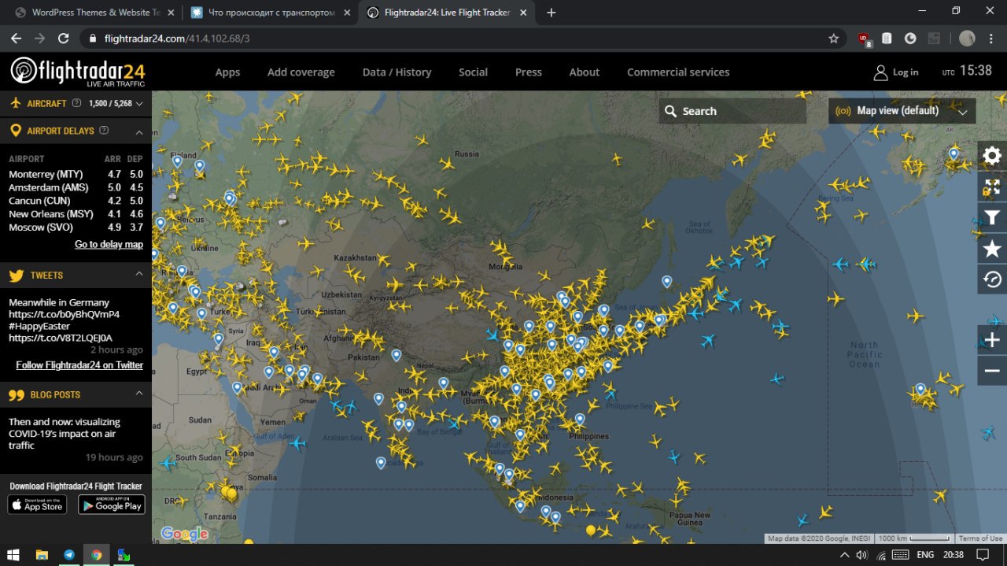Open the map settings gear icon
Viewport: 1007px width, 566px height.
(992, 155)
